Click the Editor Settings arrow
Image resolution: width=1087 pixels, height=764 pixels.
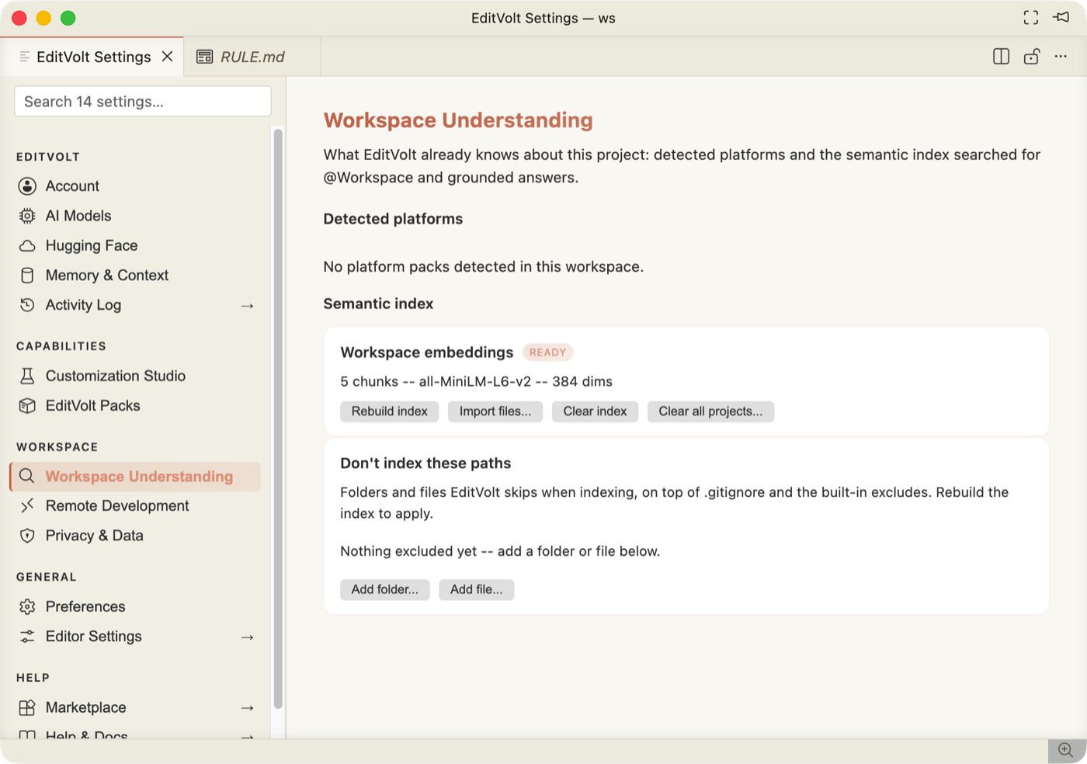coord(248,637)
